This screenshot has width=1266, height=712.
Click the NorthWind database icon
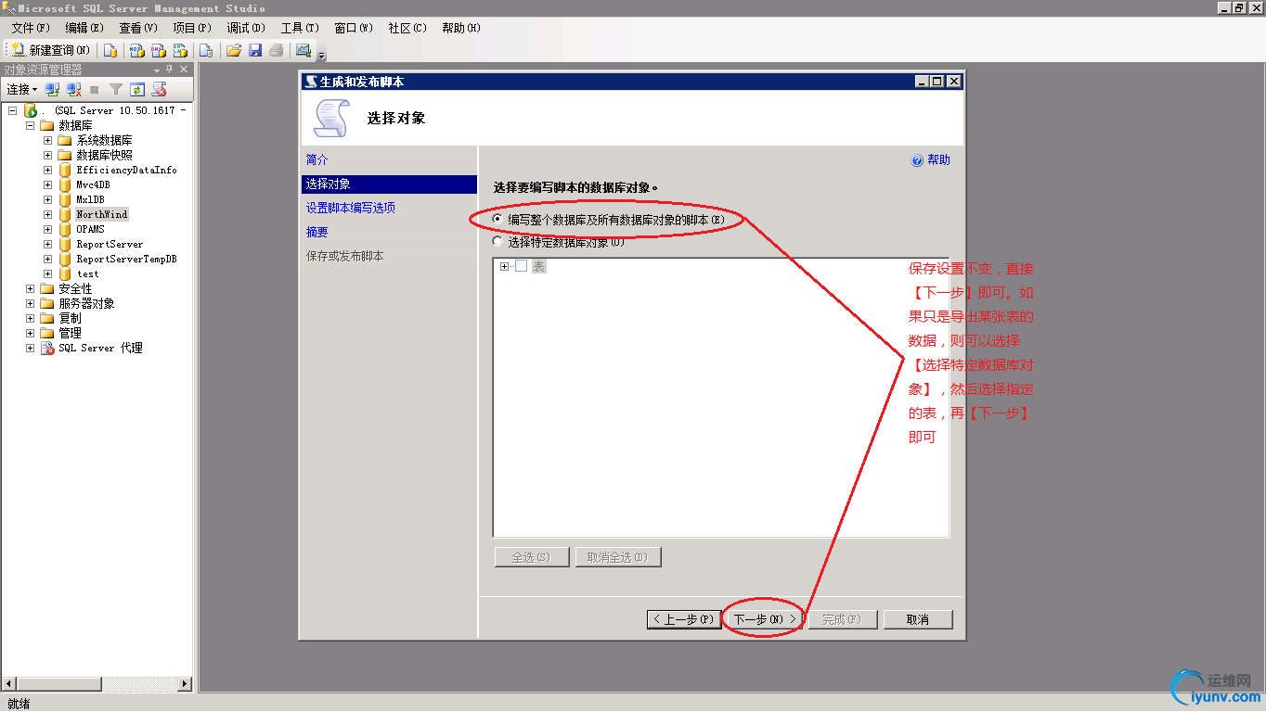coord(65,214)
